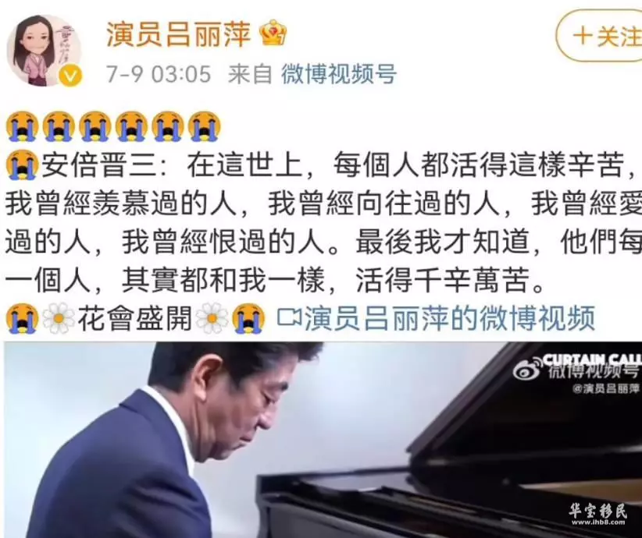Click the Weibo logo watermark on the video
The height and width of the screenshot is (538, 642).
pos(528,371)
